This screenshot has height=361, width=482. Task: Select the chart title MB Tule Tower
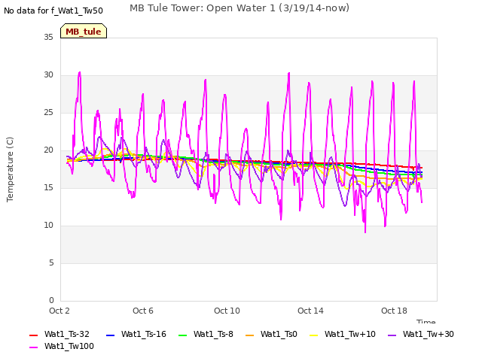(x=239, y=8)
